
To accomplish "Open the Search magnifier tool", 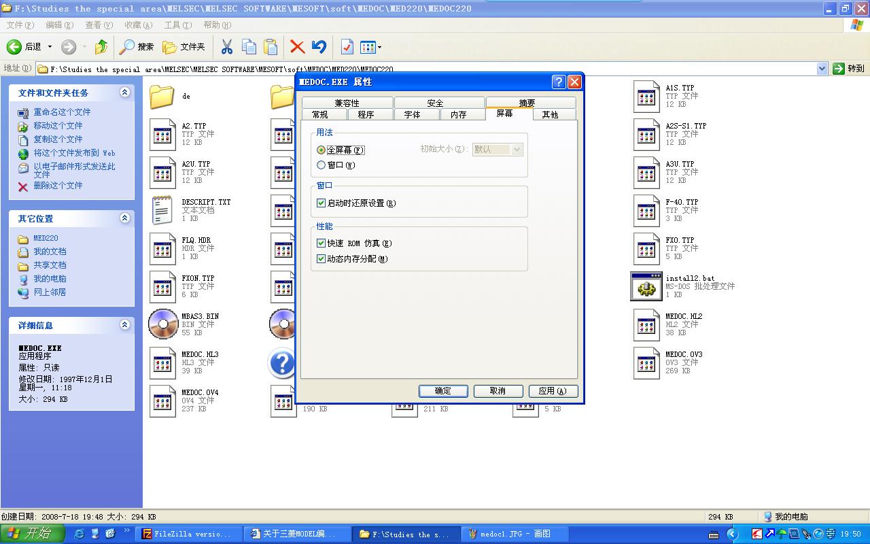I will (136, 47).
